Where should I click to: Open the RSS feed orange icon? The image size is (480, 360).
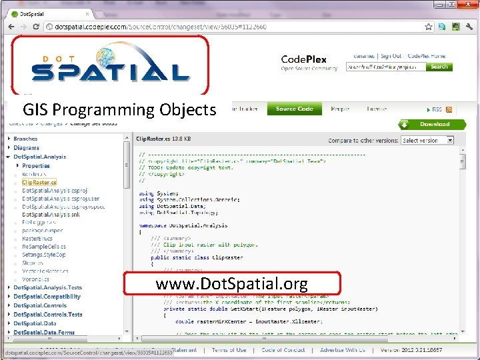(449, 109)
